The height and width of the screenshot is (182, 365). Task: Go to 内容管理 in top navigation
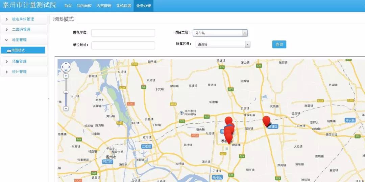point(104,6)
